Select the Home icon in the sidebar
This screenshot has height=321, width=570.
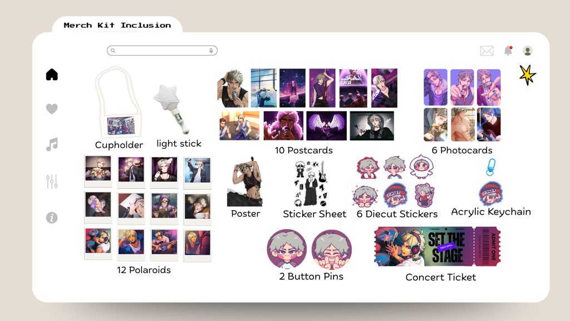pos(52,74)
